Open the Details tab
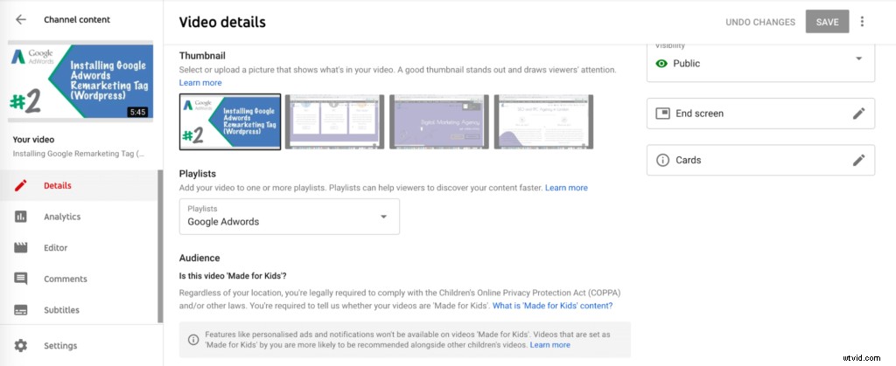This screenshot has height=366, width=896. [x=79, y=185]
